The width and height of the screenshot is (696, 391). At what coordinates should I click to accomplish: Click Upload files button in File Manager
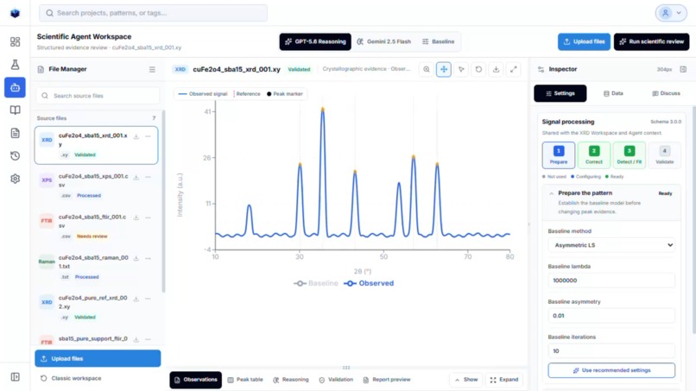(98, 358)
